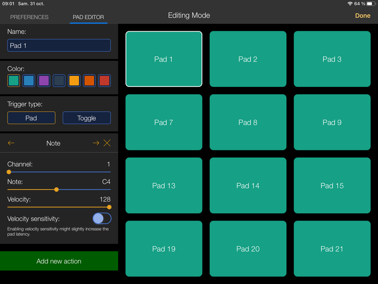The width and height of the screenshot is (378, 284).
Task: Click the Add new action button
Action: pyautogui.click(x=59, y=261)
